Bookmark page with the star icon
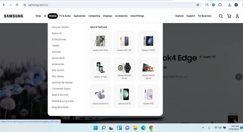This screenshot has width=243, height=132. [198, 5]
